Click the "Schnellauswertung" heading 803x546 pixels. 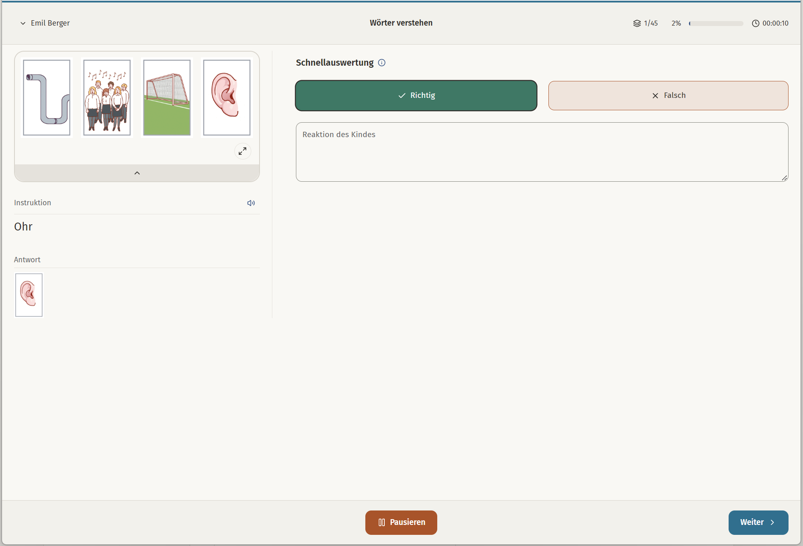(335, 63)
